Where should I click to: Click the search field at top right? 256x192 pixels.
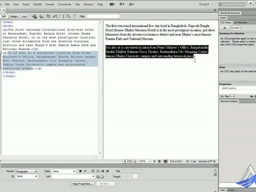point(232,5)
